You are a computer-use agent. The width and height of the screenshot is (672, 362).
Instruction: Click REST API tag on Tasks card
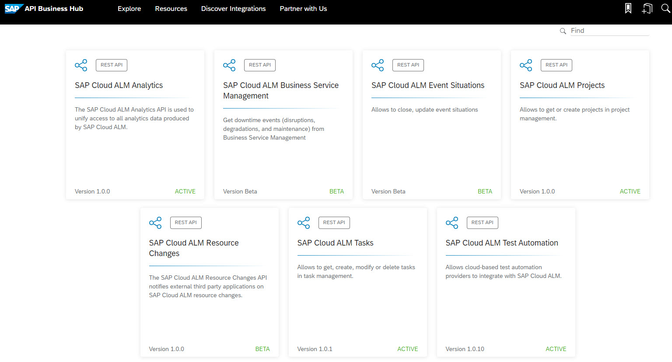click(x=334, y=222)
